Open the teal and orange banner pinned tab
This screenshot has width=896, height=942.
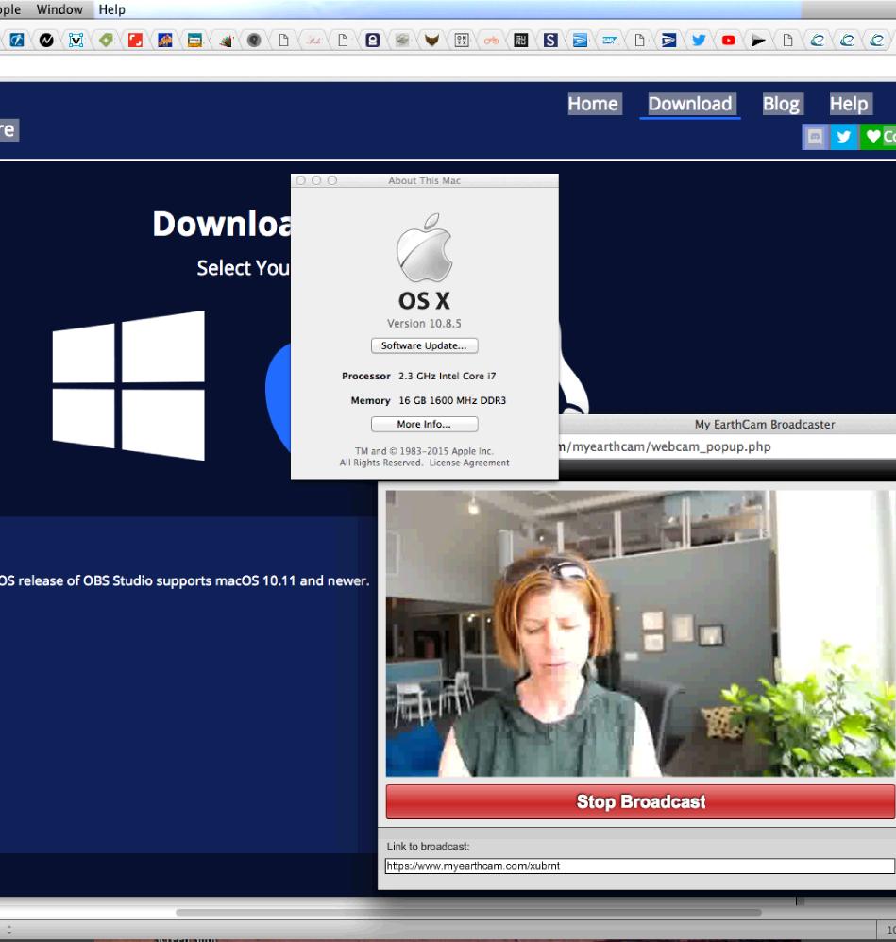194,41
